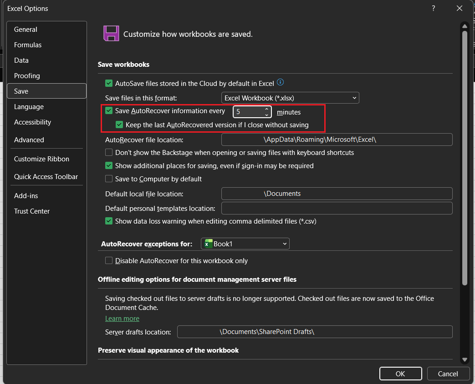Click the purple floppy disk save icon
This screenshot has width=475, height=384.
pos(111,34)
